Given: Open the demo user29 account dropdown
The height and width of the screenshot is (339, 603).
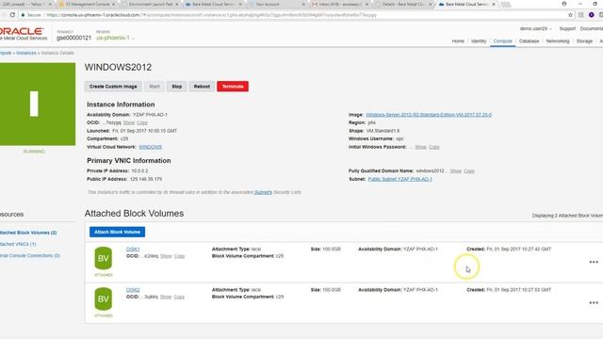Looking at the screenshot, I should pos(535,29).
